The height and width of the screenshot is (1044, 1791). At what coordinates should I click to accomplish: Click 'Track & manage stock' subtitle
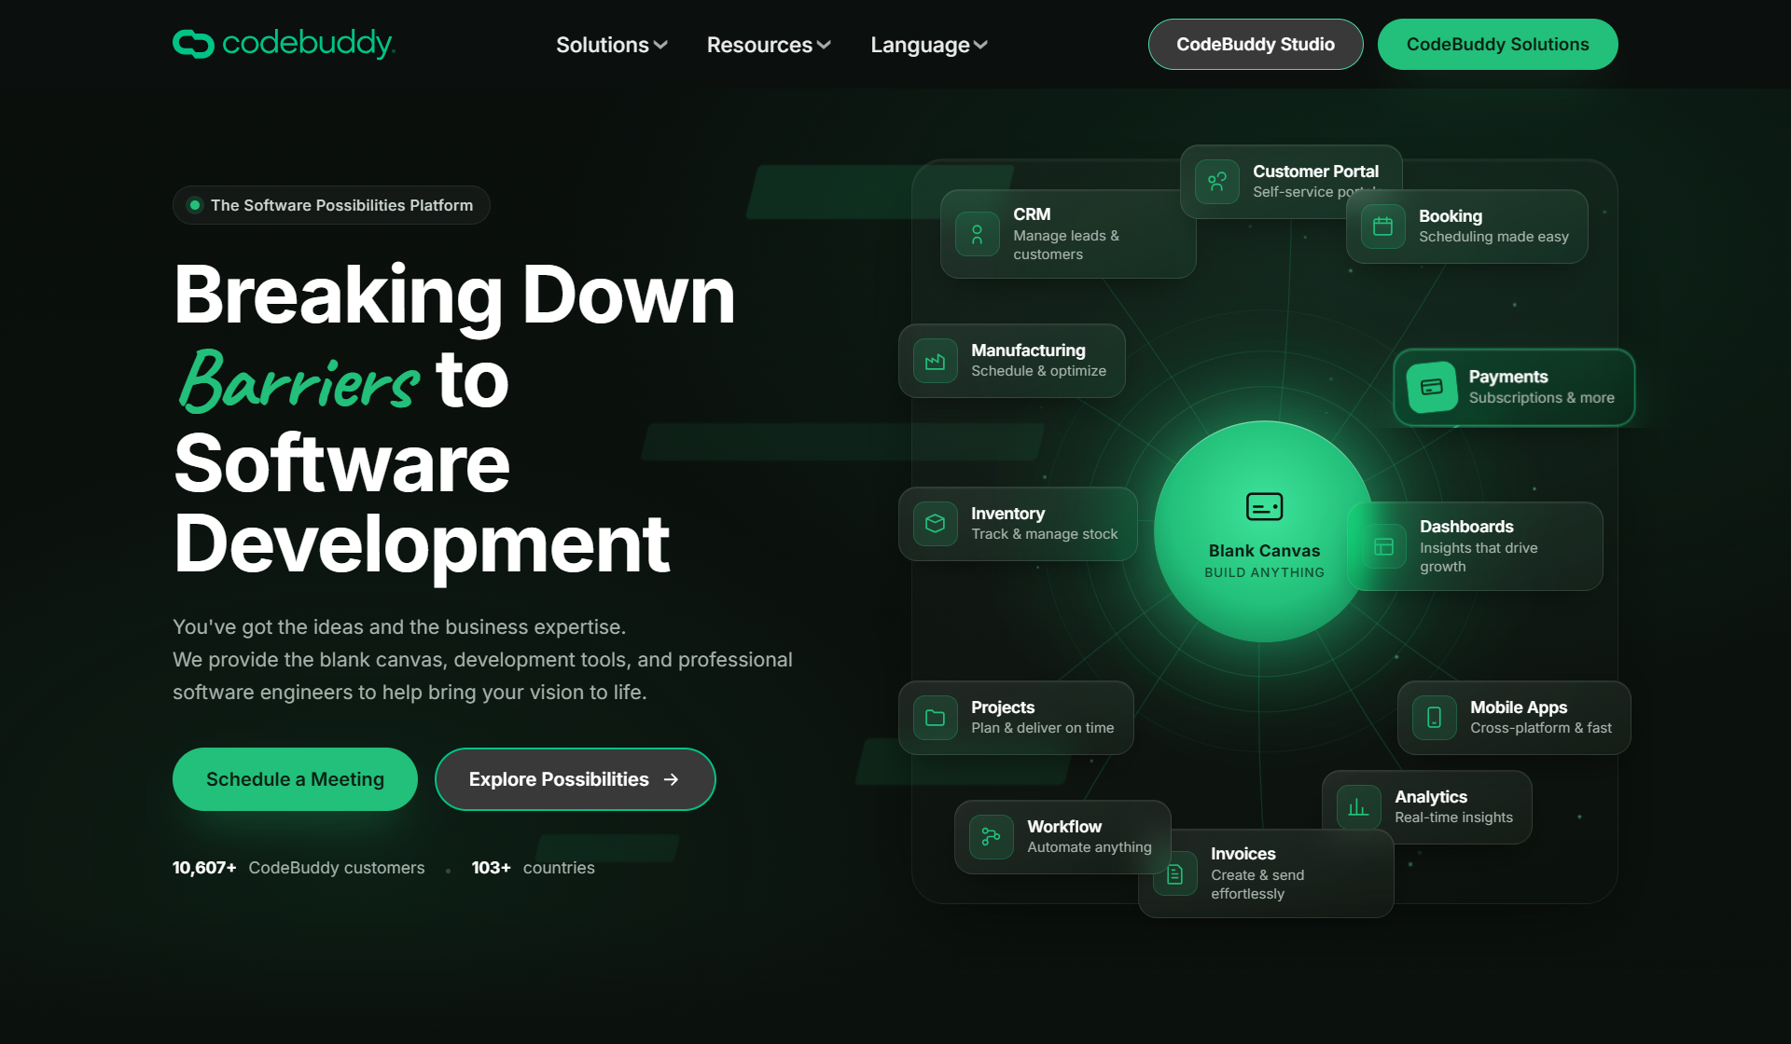pyautogui.click(x=1044, y=534)
